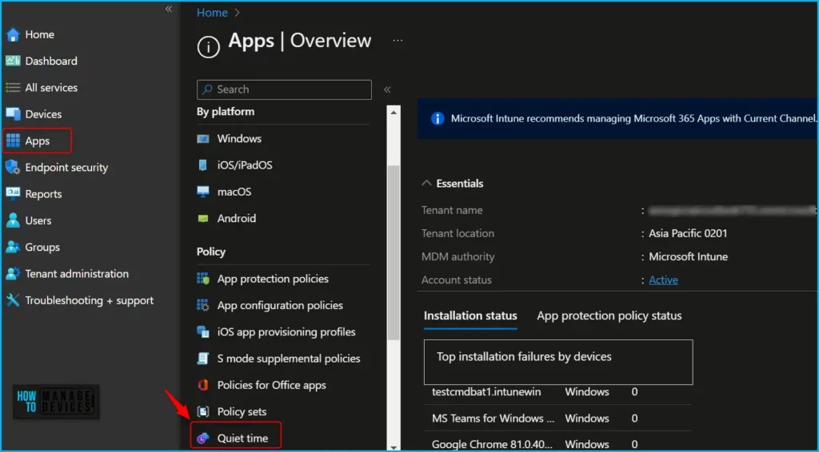Click the By platform section heading

tap(226, 112)
